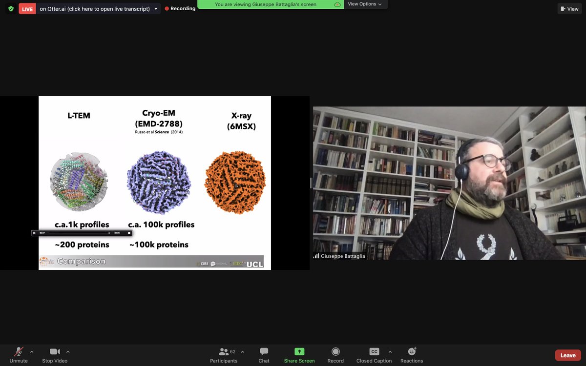The height and width of the screenshot is (366, 586).
Task: Click the X-ray (6MSX) heading
Action: click(x=241, y=122)
